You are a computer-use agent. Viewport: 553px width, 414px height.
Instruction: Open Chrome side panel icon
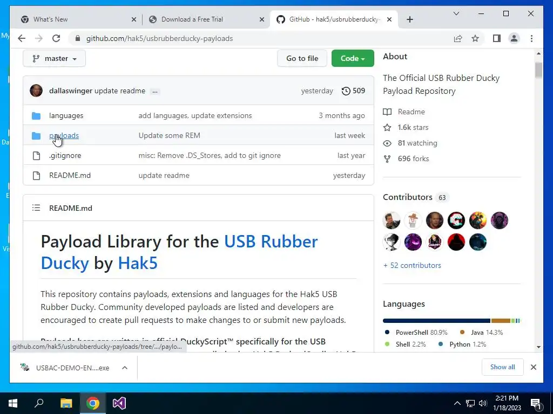(497, 38)
